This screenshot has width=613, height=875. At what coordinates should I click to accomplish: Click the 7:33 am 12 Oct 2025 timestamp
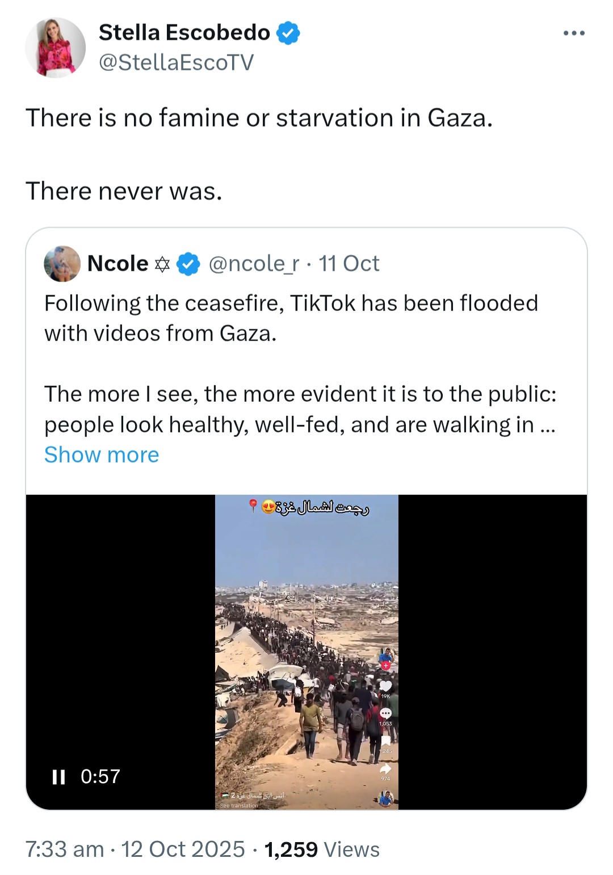click(135, 849)
